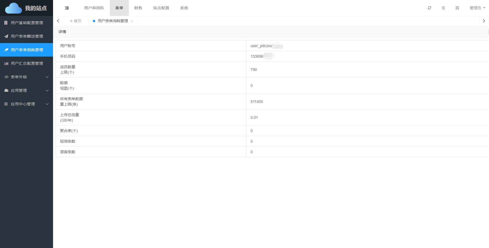The width and height of the screenshot is (489, 248).
Task: Go to 用户基础配置管理 in sidebar
Action: (x=27, y=23)
